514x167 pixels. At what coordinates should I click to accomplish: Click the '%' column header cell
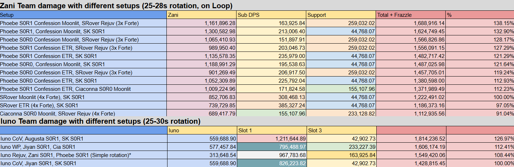pyautogui.click(x=480, y=15)
